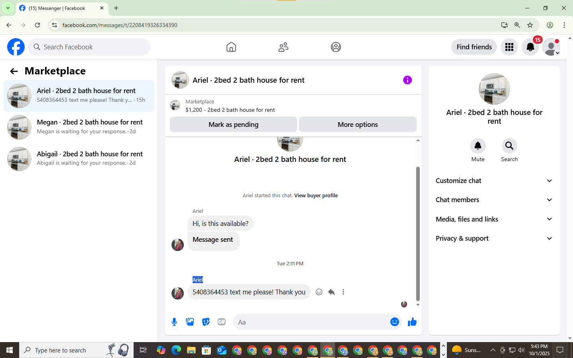Choose a sticker for the chat
573x358 pixels.
[206, 322]
